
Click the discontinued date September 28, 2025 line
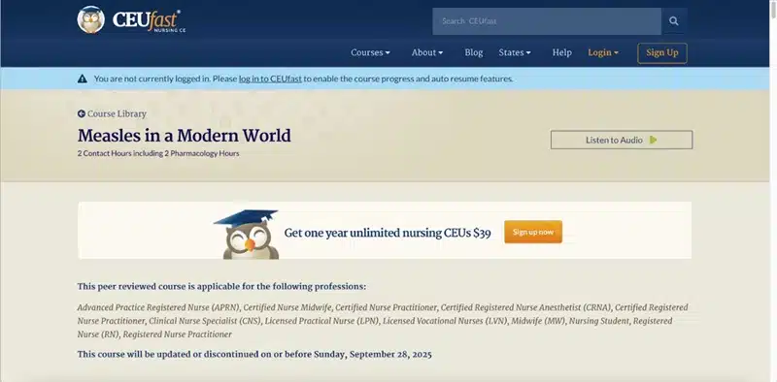[x=254, y=354]
